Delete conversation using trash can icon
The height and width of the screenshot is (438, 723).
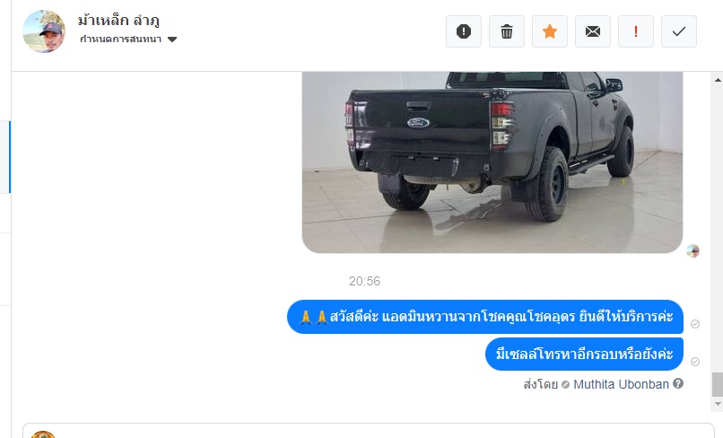pyautogui.click(x=506, y=31)
